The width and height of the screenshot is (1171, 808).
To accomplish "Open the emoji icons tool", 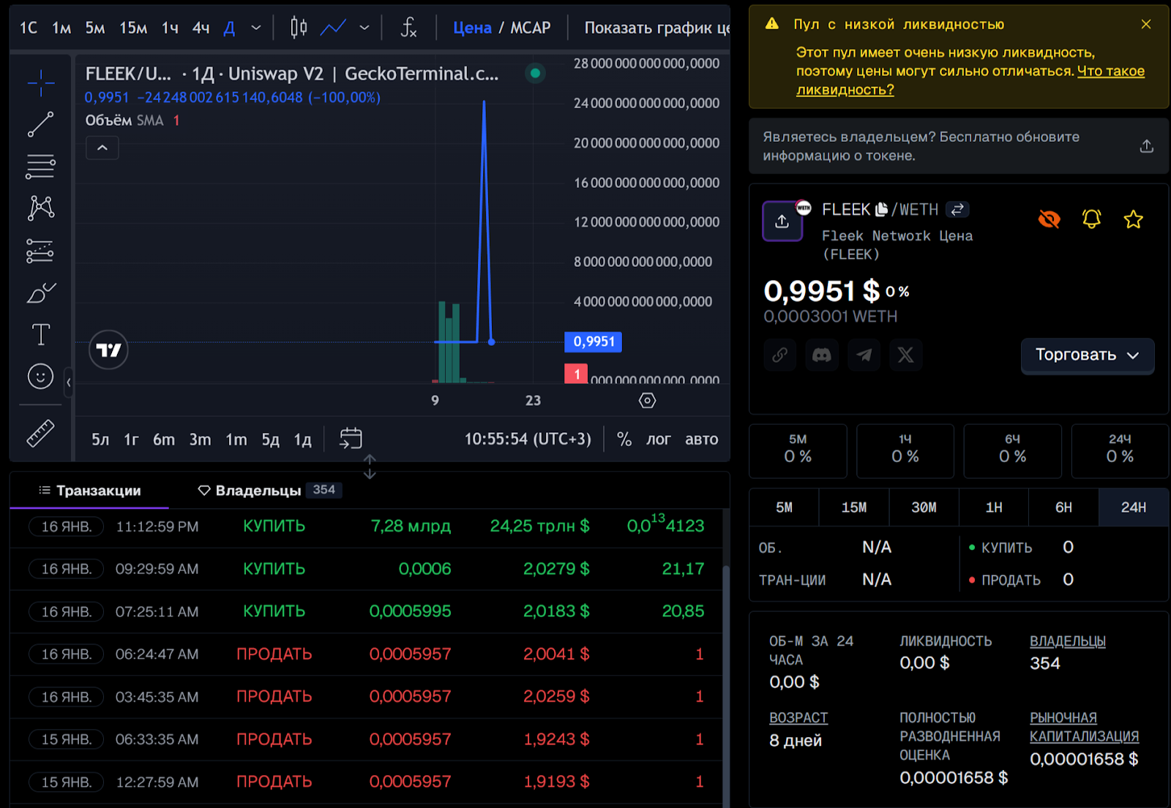I will tap(40, 377).
